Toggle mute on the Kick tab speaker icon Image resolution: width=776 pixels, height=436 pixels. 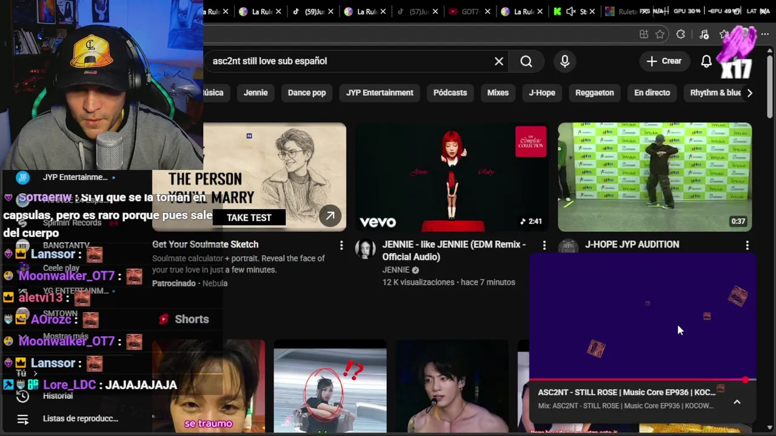pyautogui.click(x=570, y=12)
